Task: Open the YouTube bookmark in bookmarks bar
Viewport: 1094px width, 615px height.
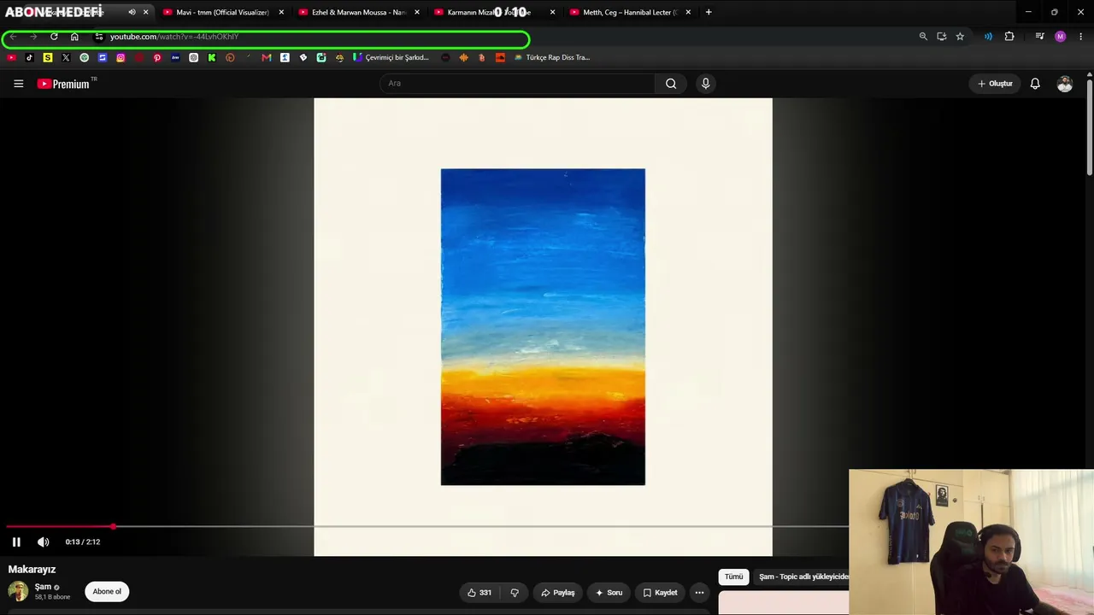Action: pos(11,57)
